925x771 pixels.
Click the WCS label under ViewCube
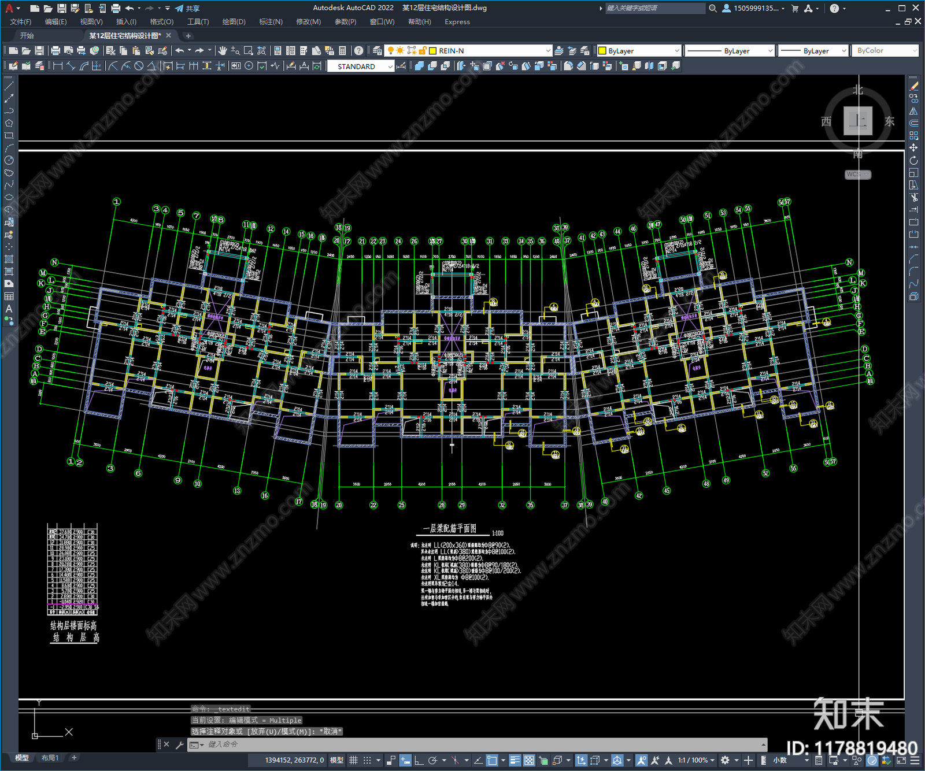[x=857, y=175]
